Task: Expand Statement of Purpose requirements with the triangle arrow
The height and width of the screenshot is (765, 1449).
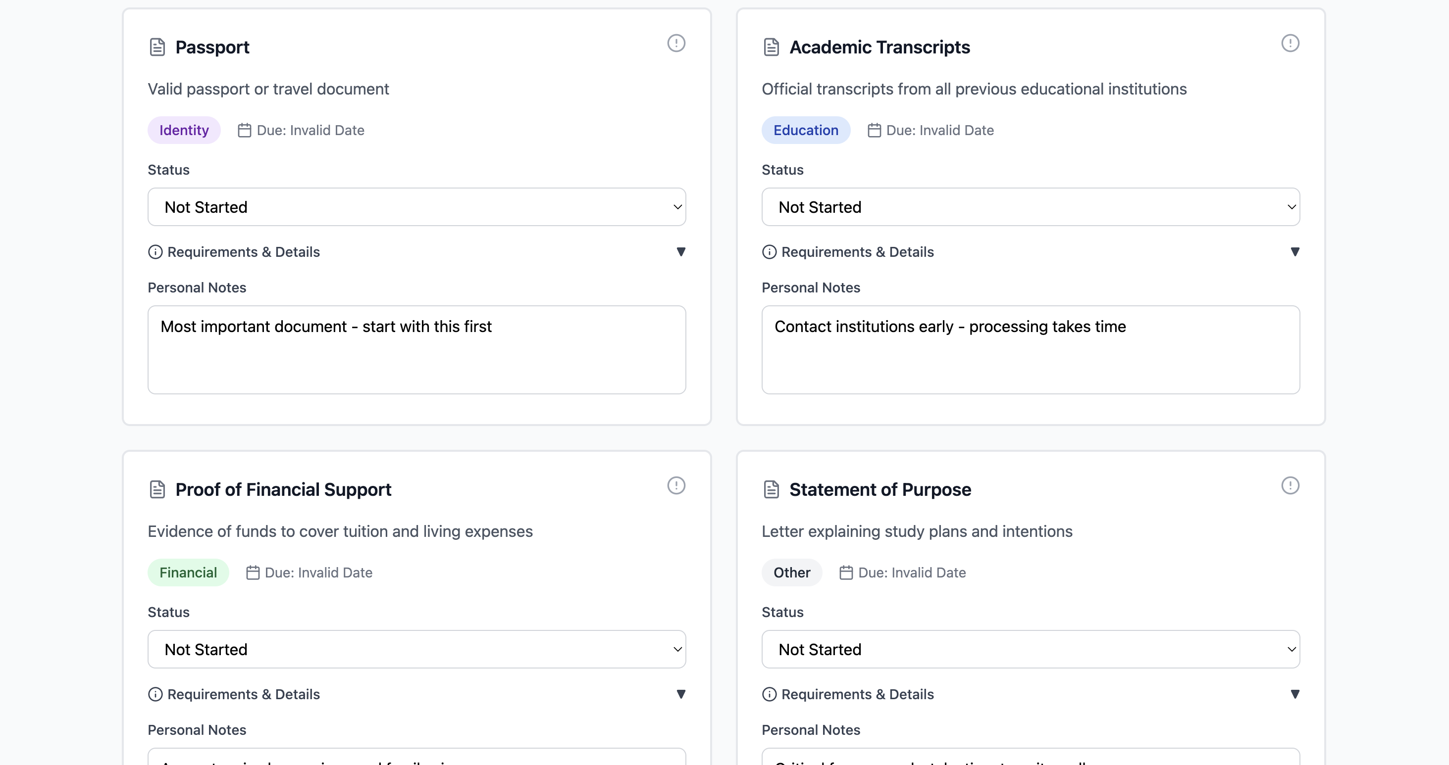Action: [1295, 694]
